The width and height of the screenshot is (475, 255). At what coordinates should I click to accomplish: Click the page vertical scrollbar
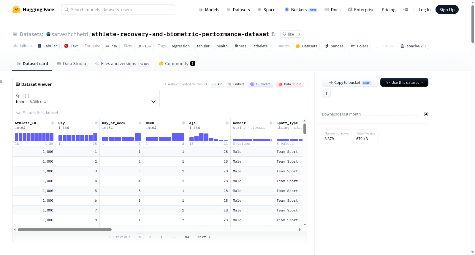pyautogui.click(x=473, y=24)
